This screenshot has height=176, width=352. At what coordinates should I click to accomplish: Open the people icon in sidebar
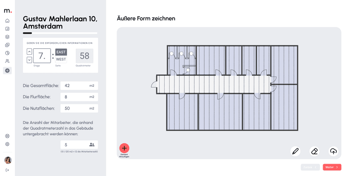[x=7, y=61]
